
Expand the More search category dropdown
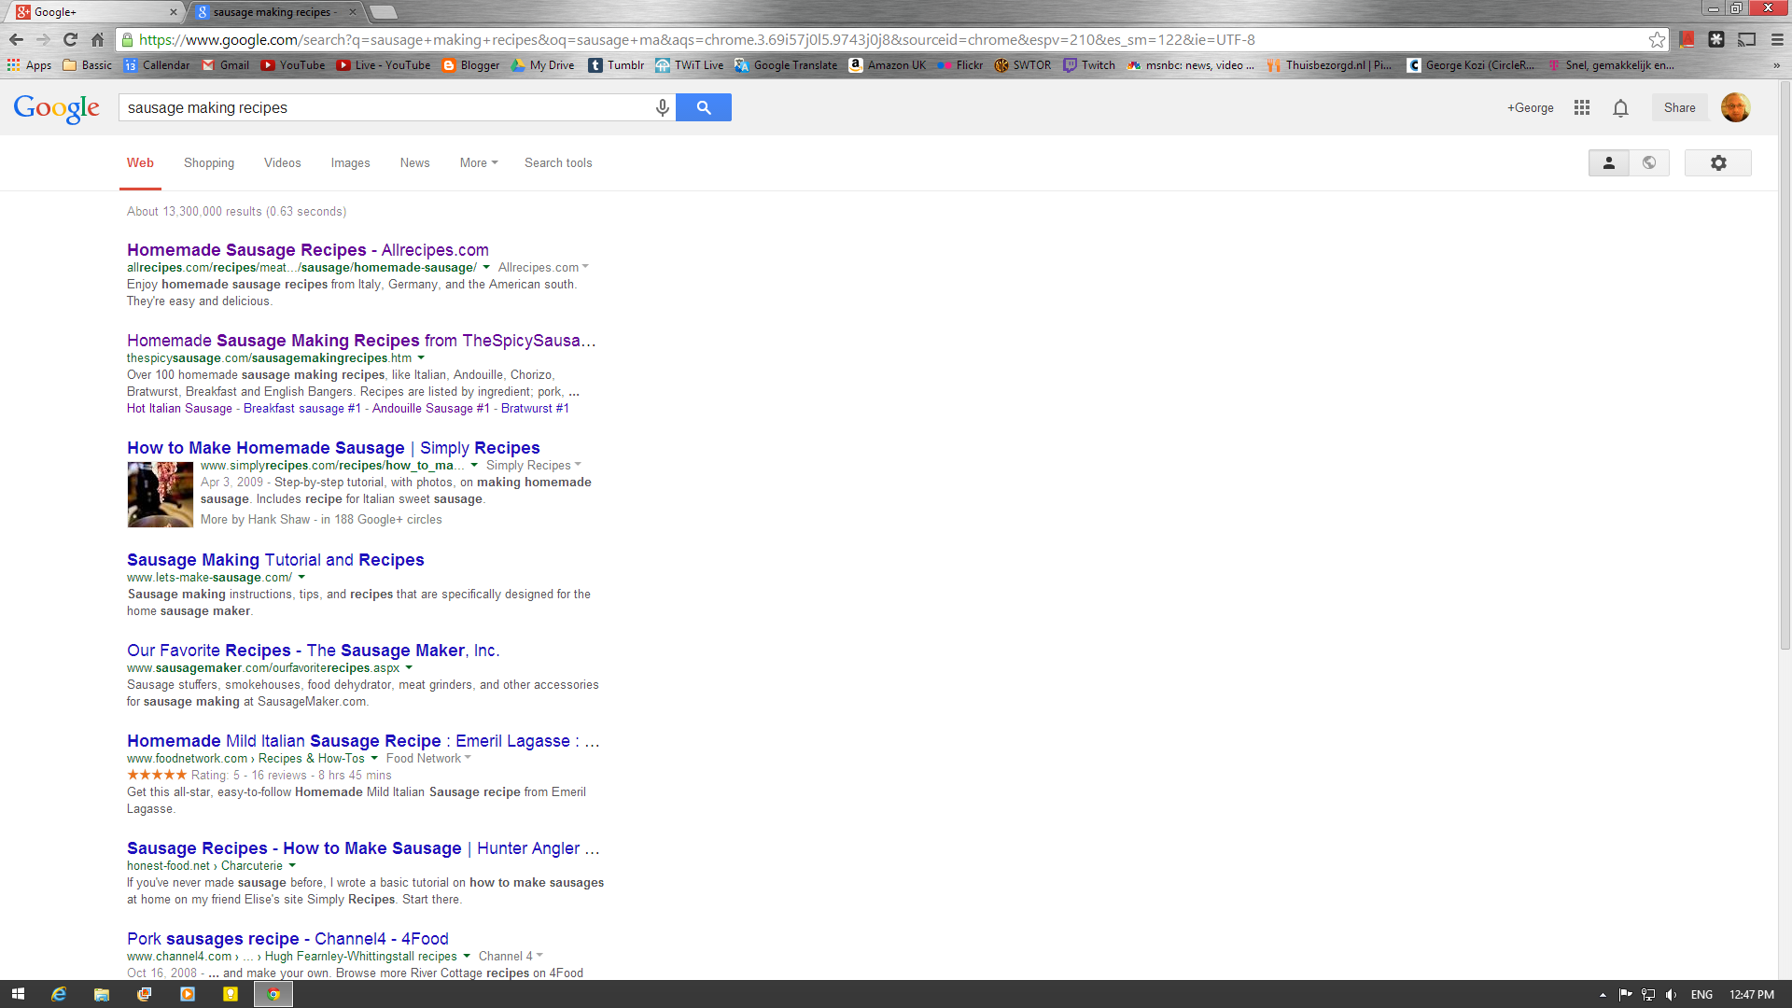478,162
